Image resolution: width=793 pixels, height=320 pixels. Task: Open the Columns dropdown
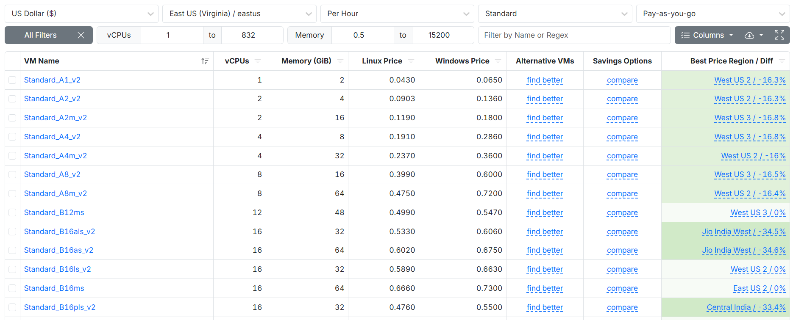pyautogui.click(x=707, y=35)
